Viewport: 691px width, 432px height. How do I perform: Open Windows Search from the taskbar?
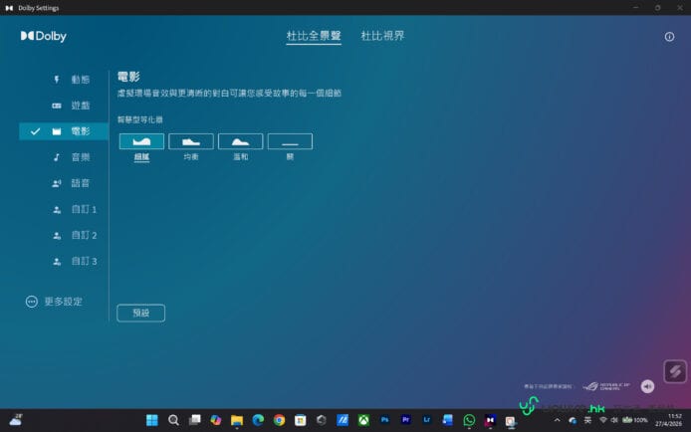(x=173, y=420)
